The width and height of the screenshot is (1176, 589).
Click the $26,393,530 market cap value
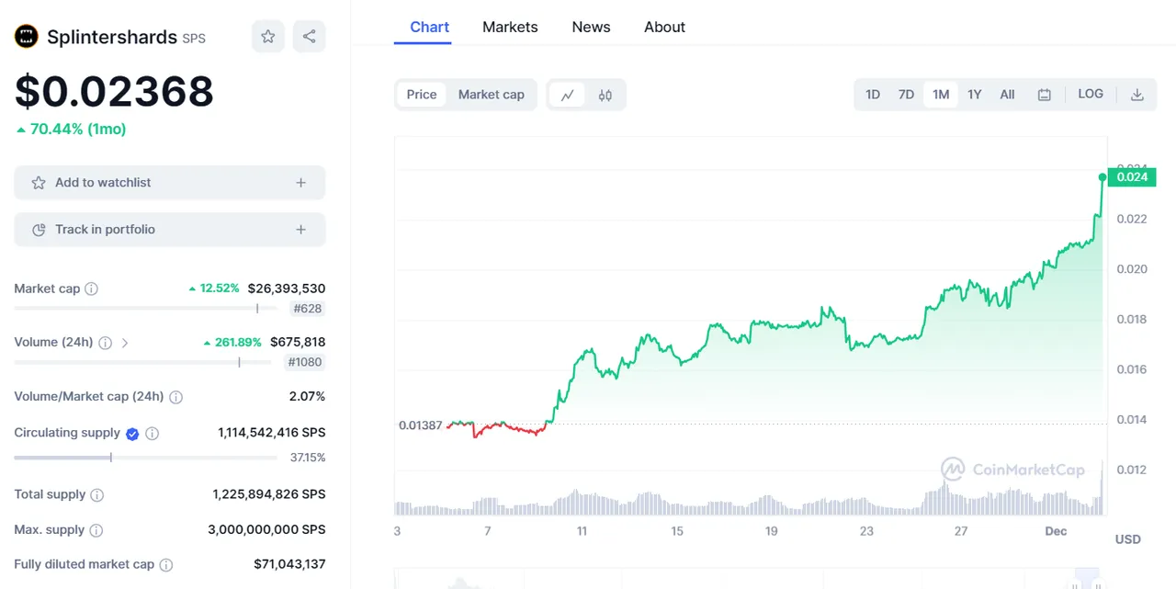coord(287,289)
